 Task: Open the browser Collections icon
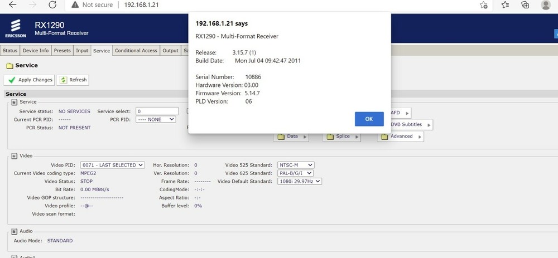525,5
